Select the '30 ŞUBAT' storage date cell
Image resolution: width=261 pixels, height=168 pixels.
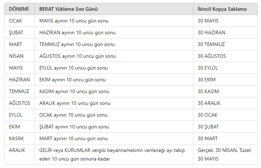(x=225, y=127)
